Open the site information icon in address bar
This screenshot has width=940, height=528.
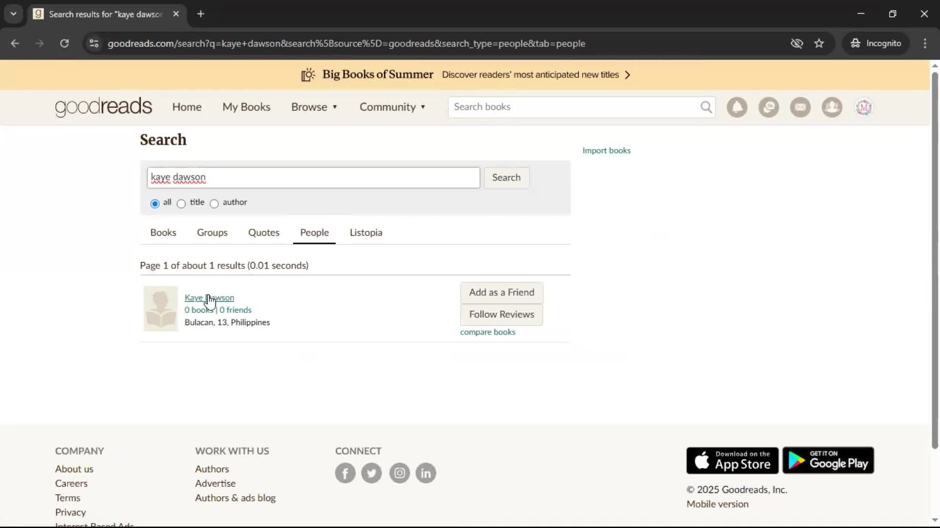tap(94, 44)
